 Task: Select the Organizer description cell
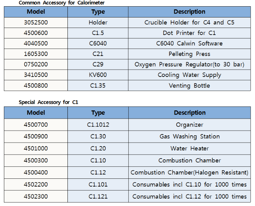tap(189, 125)
